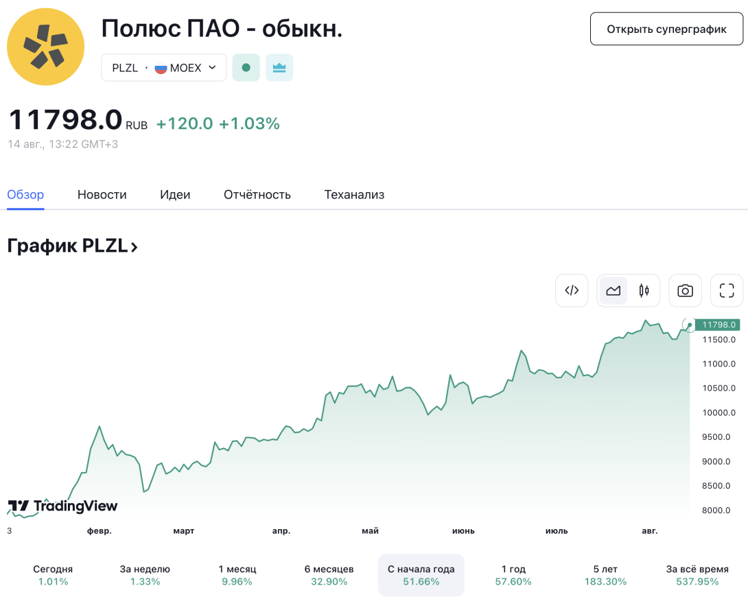The width and height of the screenshot is (748, 597).
Task: Select the 5 лет time range
Action: pos(605,575)
